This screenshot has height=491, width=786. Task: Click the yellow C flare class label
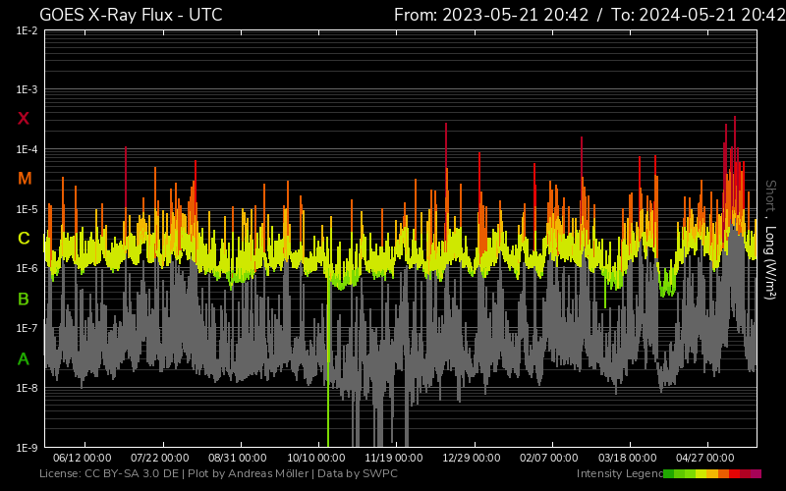[24, 239]
